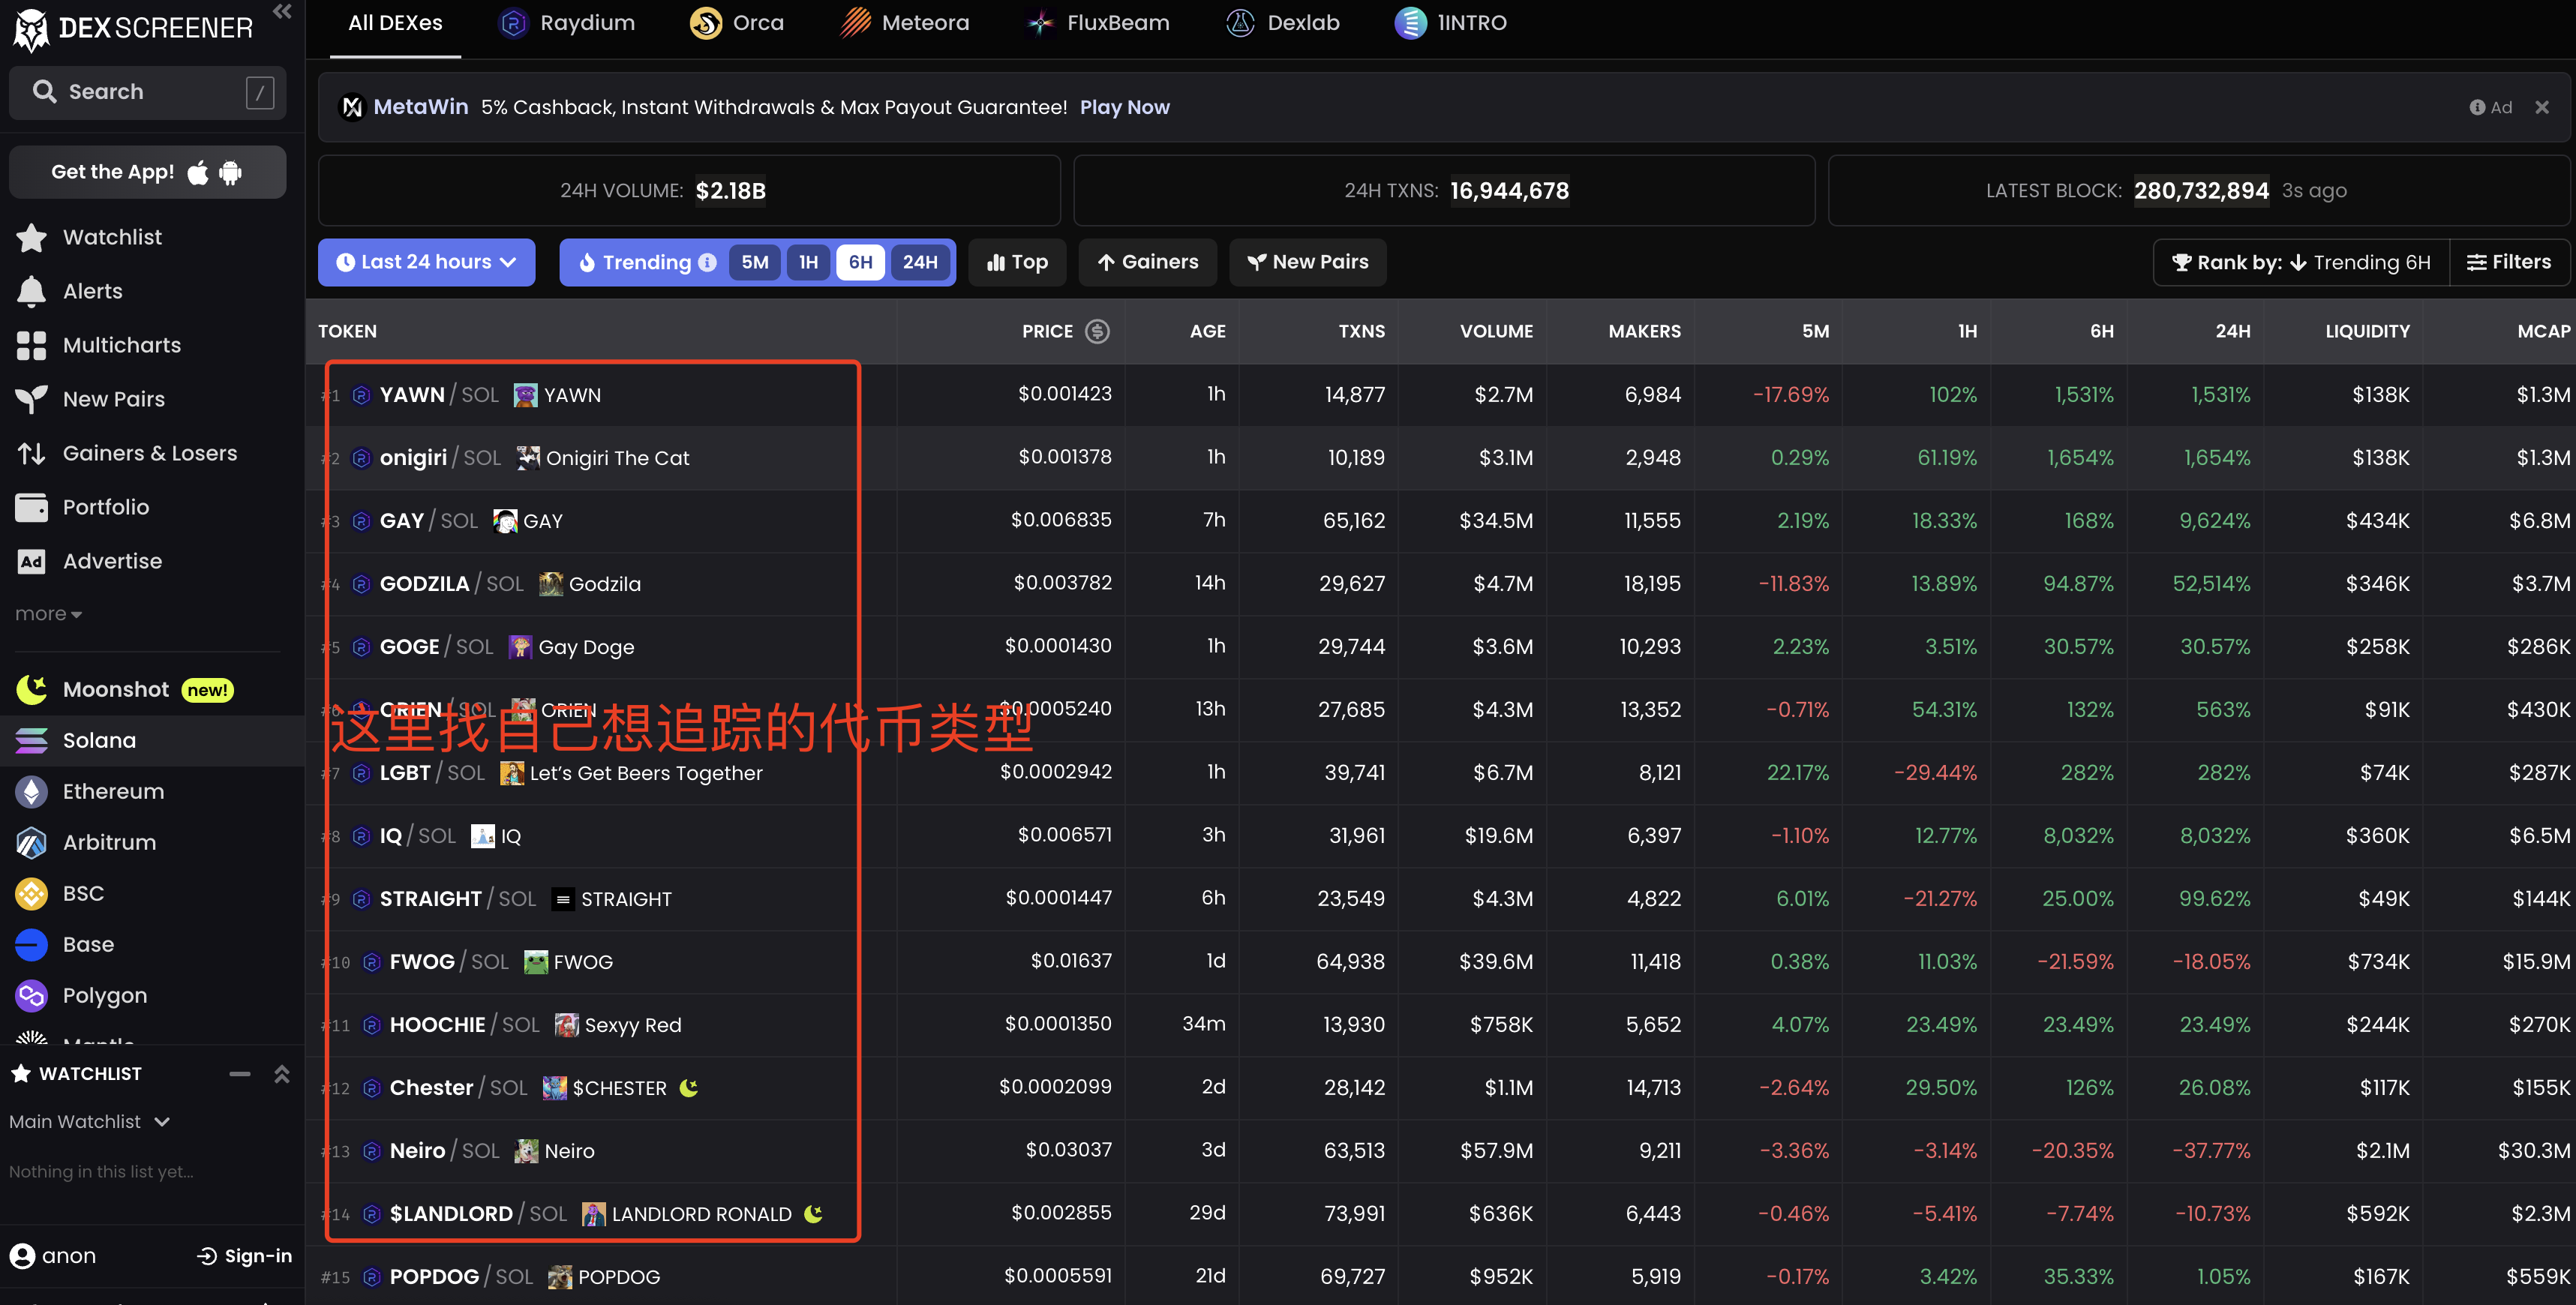The image size is (2576, 1305).
Task: Click the $LANDLORD Moonshot moon badge
Action: (x=813, y=1213)
